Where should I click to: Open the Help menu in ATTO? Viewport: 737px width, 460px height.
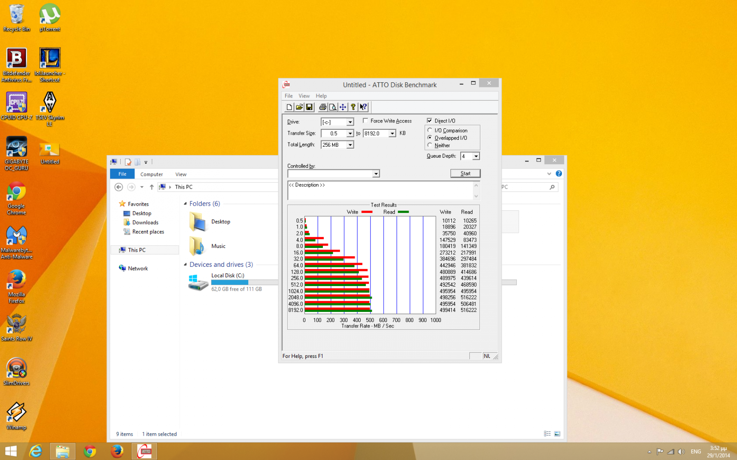point(321,96)
